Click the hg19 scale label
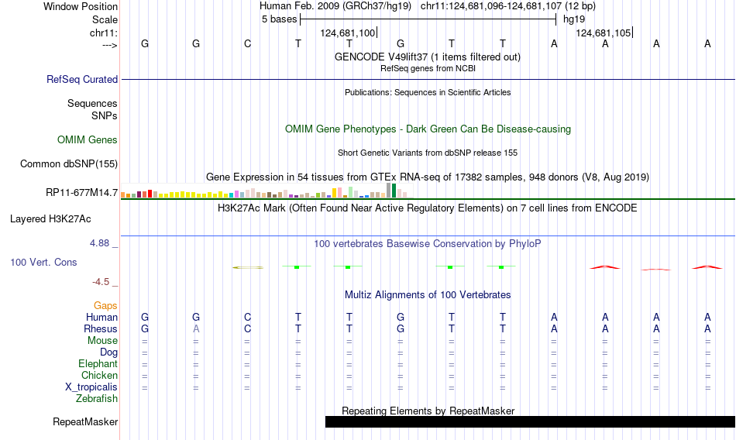Screen dimensions: 736x440 point(574,19)
